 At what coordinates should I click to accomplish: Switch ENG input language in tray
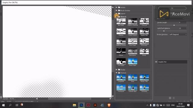pyautogui.click(x=173, y=105)
